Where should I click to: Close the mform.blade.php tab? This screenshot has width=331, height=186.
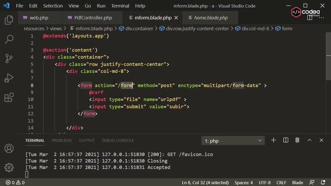pyautogui.click(x=176, y=18)
